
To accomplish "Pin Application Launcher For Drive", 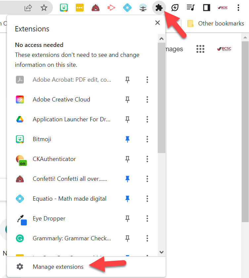I will (x=127, y=120).
